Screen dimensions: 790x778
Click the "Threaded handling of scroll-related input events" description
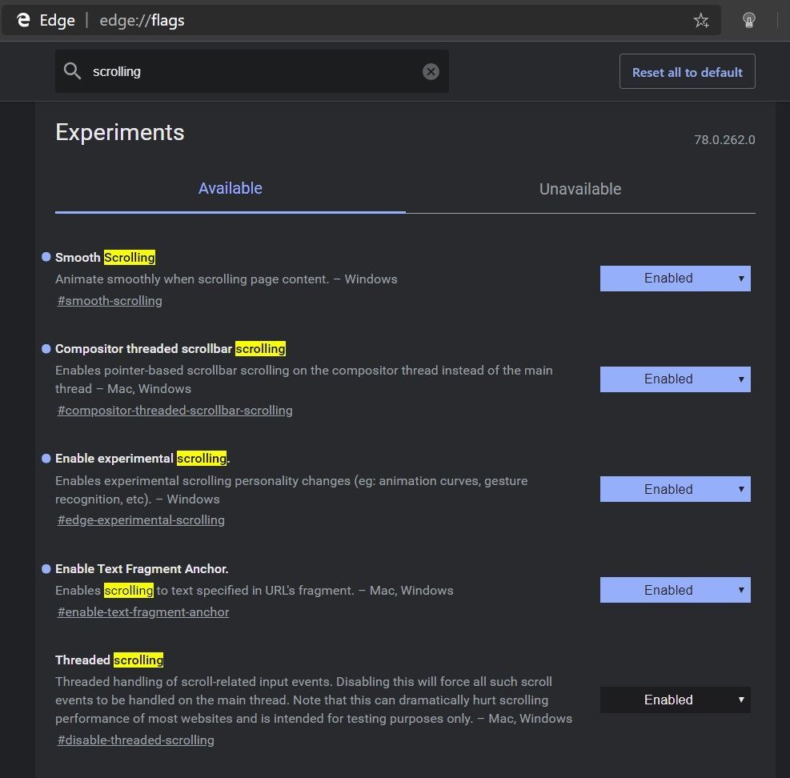[314, 700]
